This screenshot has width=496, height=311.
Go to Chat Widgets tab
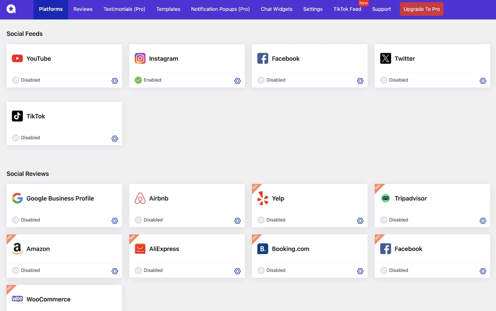(x=276, y=9)
